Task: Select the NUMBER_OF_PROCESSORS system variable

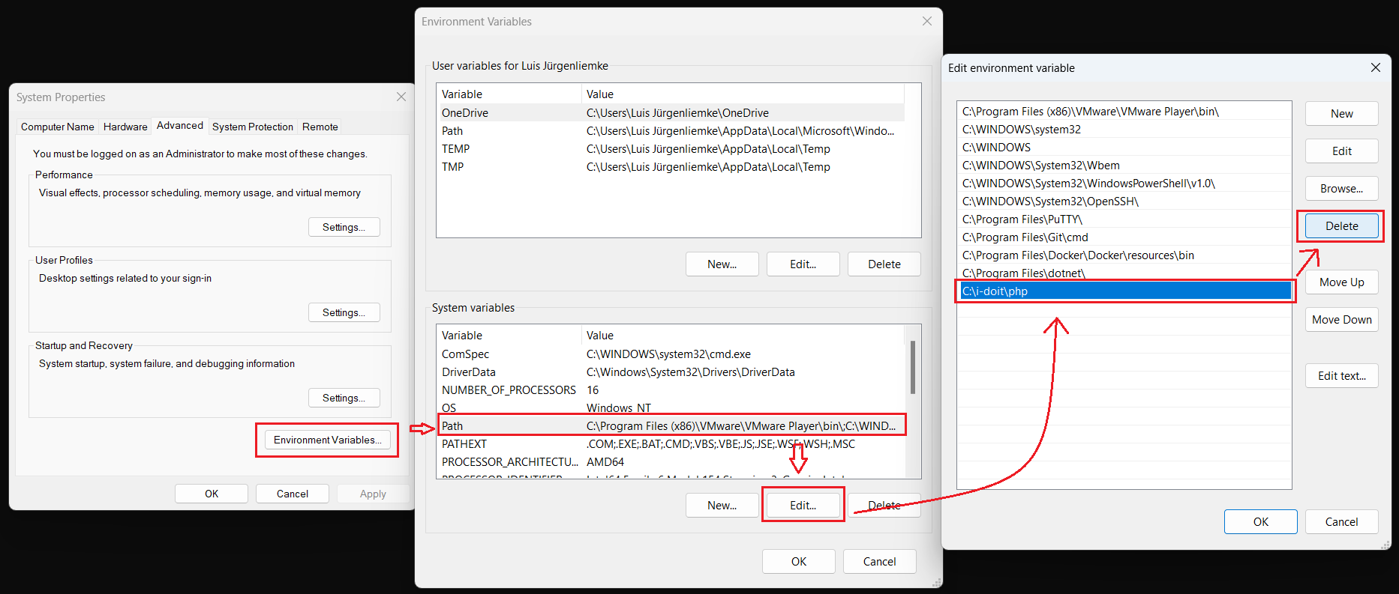Action: click(671, 390)
